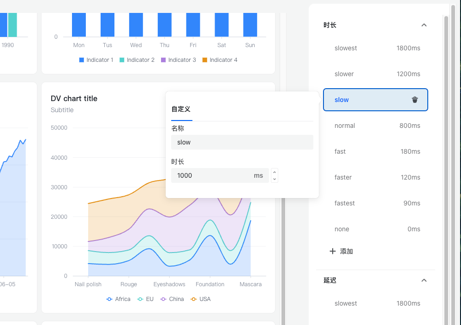Decrease duration with the stepper down arrow
The height and width of the screenshot is (325, 461).
click(275, 179)
